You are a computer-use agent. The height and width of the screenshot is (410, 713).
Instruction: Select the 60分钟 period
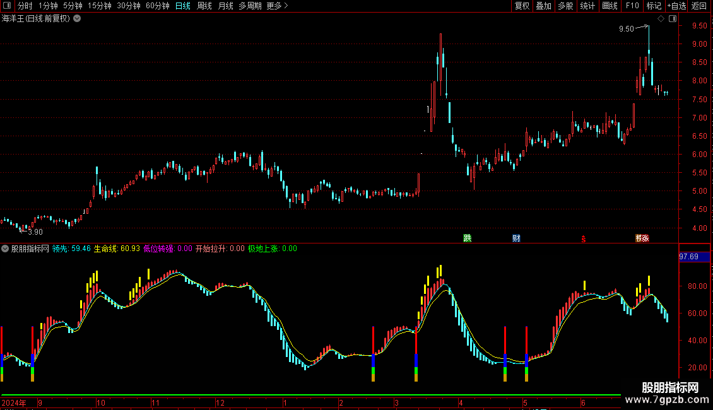point(157,6)
